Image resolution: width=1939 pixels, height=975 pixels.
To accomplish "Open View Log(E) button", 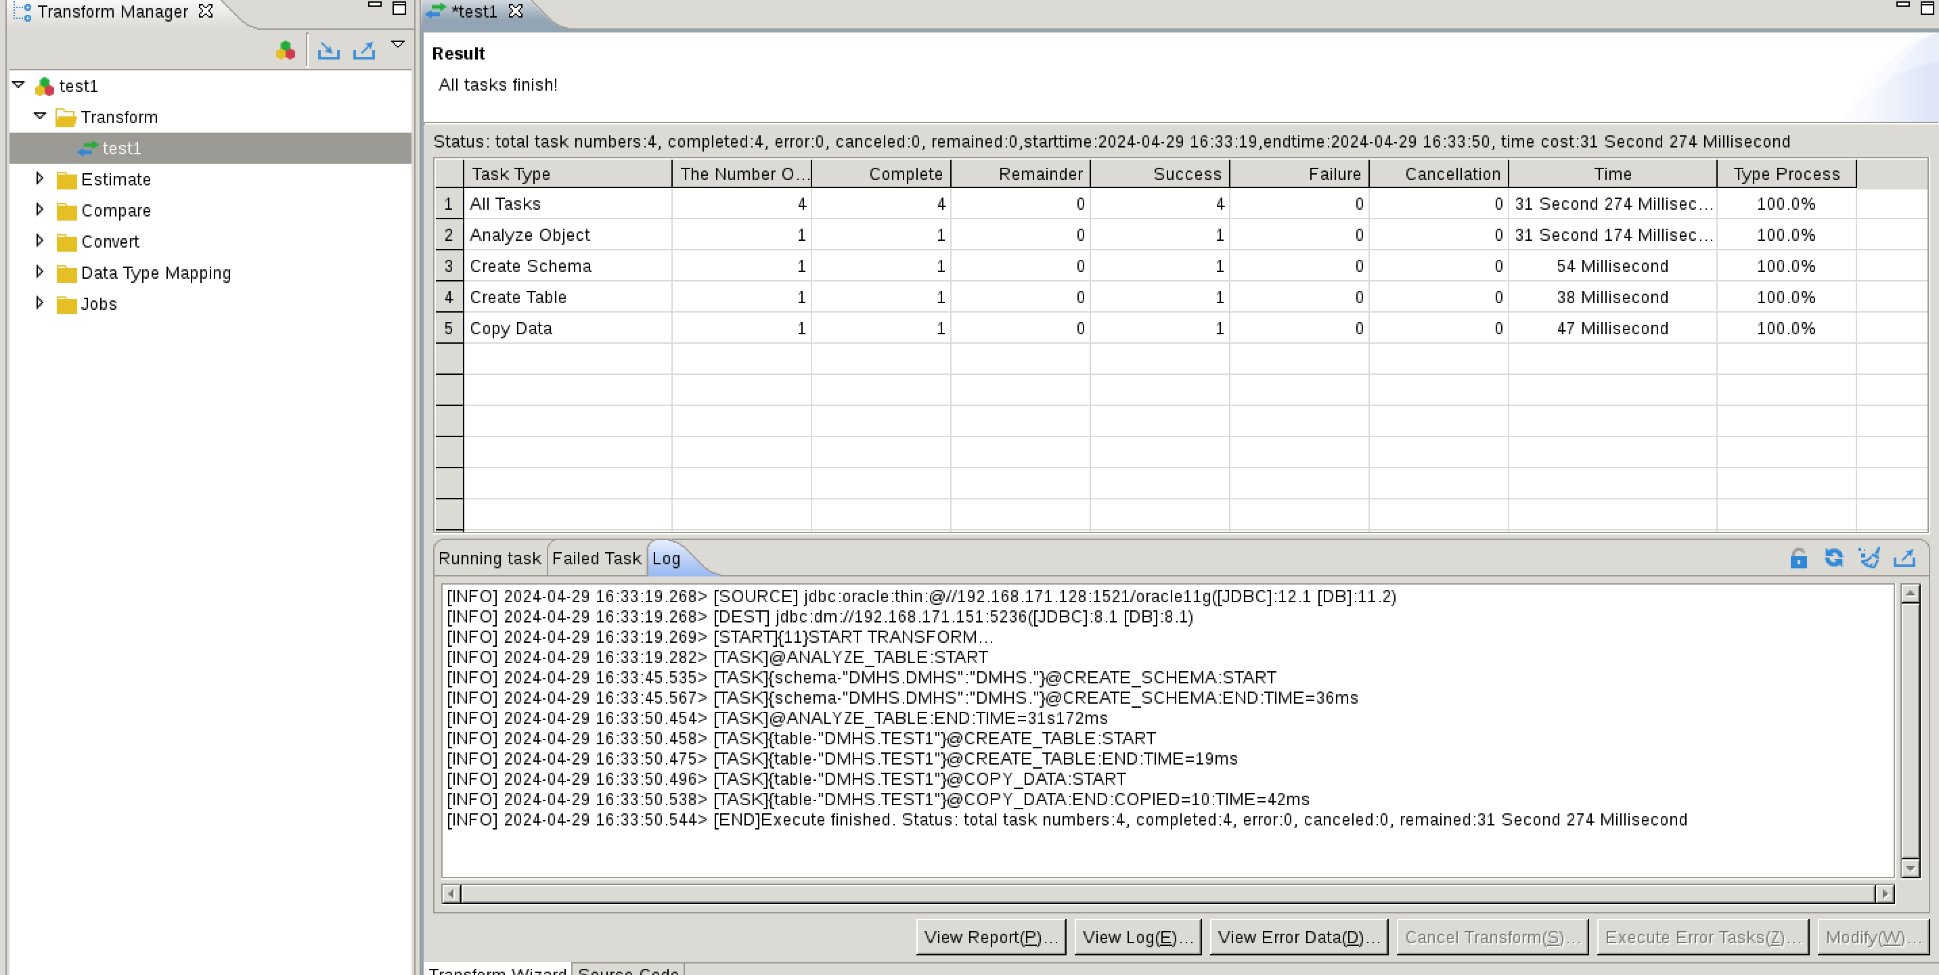I will (1138, 937).
